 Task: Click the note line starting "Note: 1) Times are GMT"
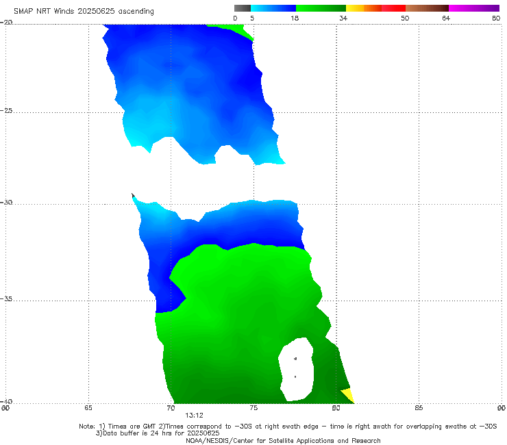click(x=288, y=427)
